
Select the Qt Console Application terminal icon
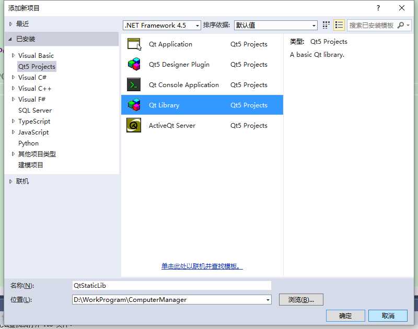134,84
